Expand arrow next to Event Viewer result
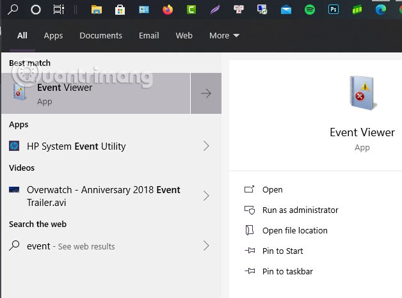The width and height of the screenshot is (402, 298). click(205, 93)
